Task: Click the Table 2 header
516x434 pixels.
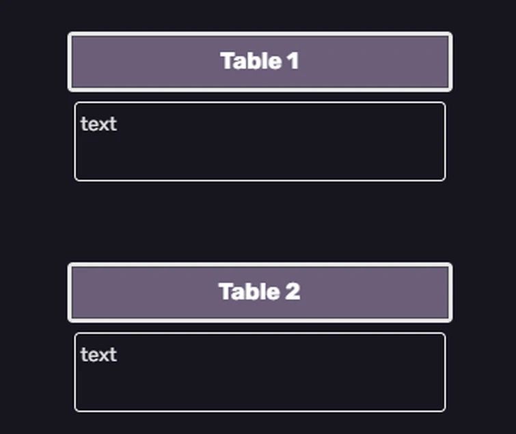Action: pyautogui.click(x=260, y=292)
